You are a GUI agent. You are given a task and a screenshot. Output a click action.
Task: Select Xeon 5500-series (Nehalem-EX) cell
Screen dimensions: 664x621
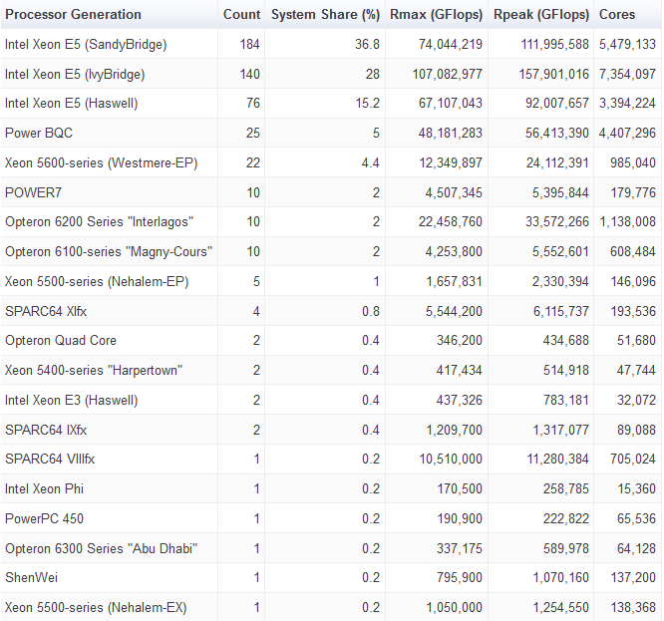[96, 607]
